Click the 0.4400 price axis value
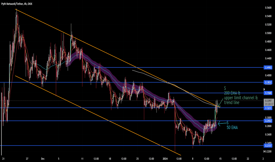The image size is (275, 162). [x=268, y=58]
